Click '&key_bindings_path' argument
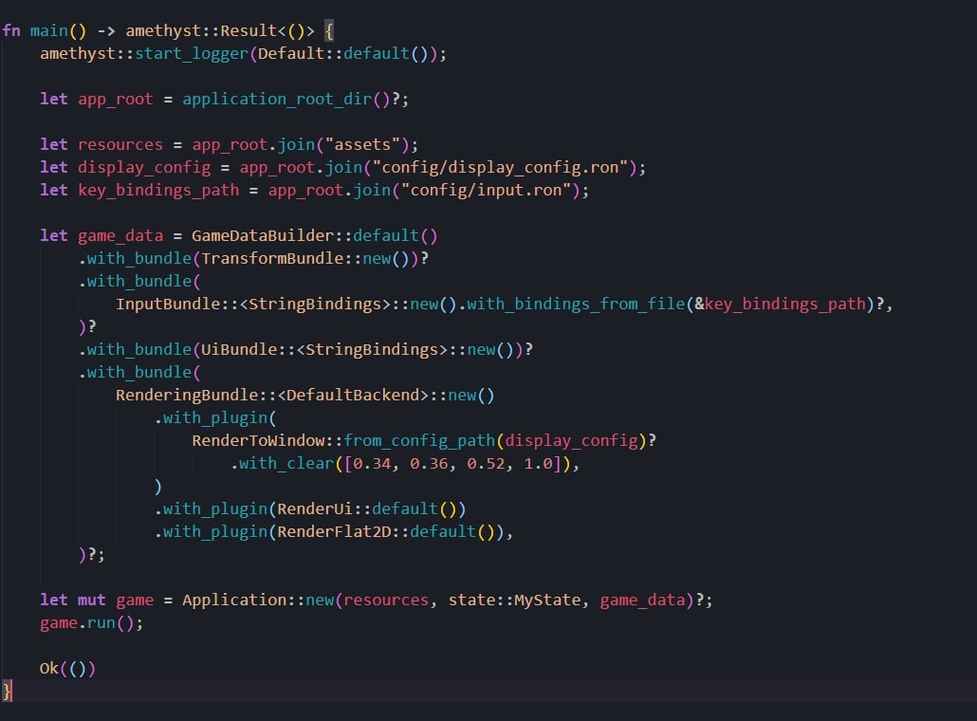Image resolution: width=977 pixels, height=721 pixels. pyautogui.click(x=780, y=305)
